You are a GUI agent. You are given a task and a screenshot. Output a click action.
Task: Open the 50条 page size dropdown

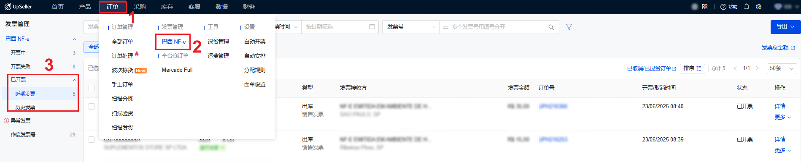point(782,68)
